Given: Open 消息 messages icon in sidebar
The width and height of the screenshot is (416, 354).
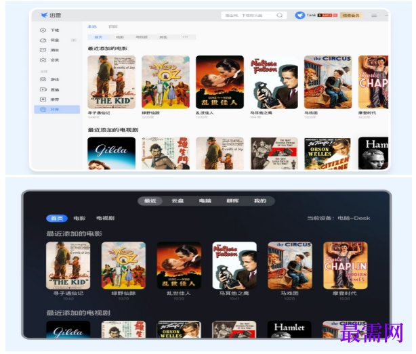Looking at the screenshot, I should 43,50.
